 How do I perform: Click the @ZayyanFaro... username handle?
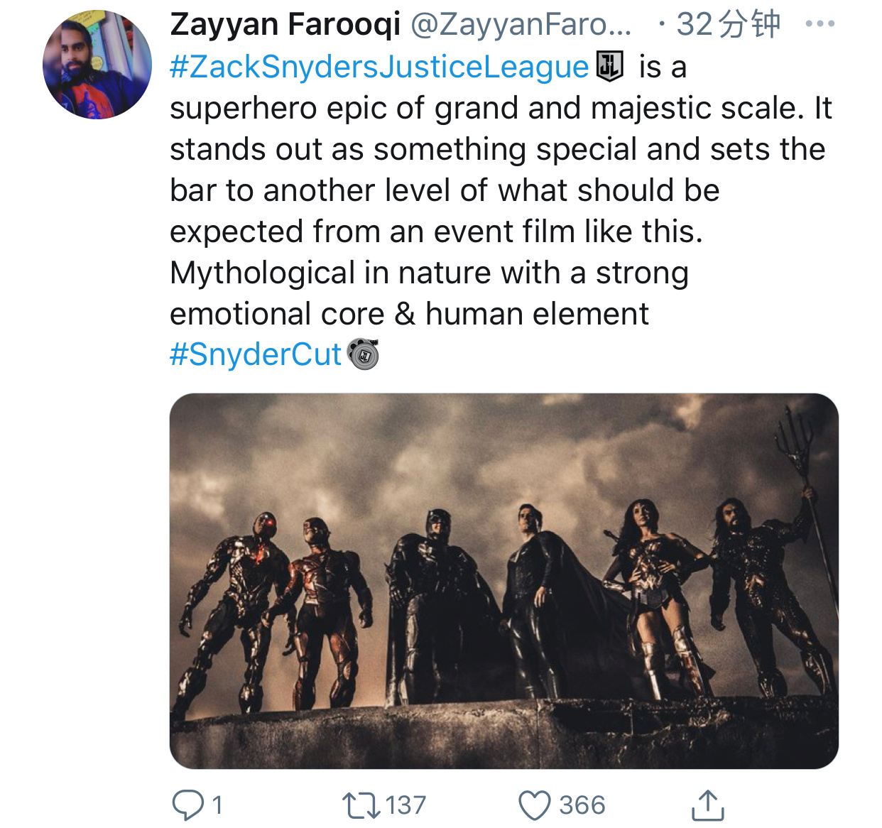521,24
